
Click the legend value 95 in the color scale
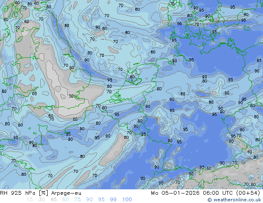(101, 200)
